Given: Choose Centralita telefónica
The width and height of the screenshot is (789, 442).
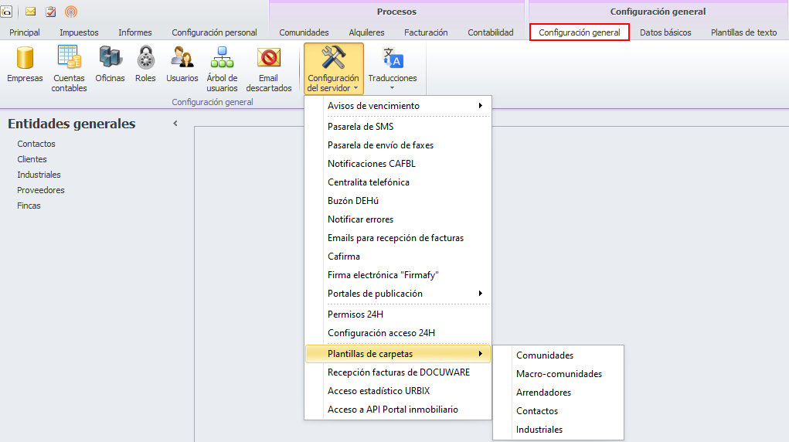Looking at the screenshot, I should click(x=398, y=182).
